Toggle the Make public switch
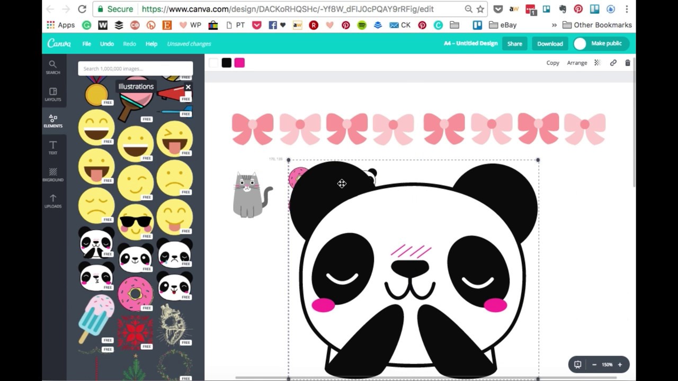 click(x=580, y=44)
